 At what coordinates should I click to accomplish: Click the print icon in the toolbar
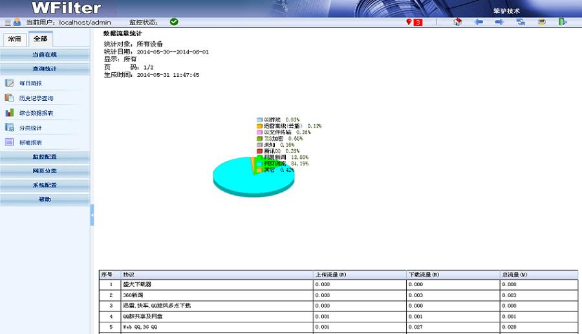(542, 22)
